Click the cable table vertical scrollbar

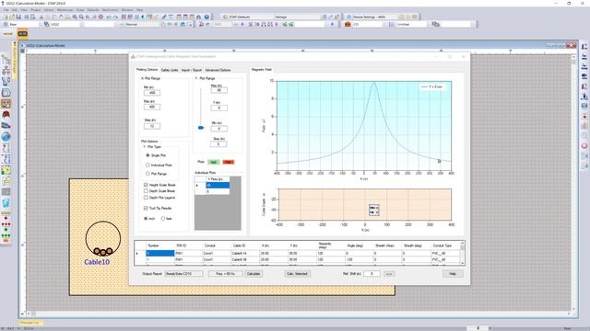(x=463, y=253)
